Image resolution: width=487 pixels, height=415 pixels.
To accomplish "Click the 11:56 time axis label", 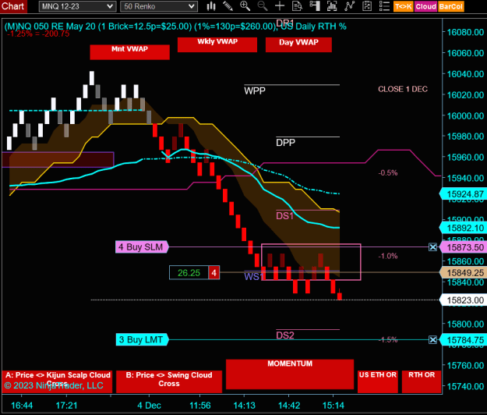I will pos(199,406).
